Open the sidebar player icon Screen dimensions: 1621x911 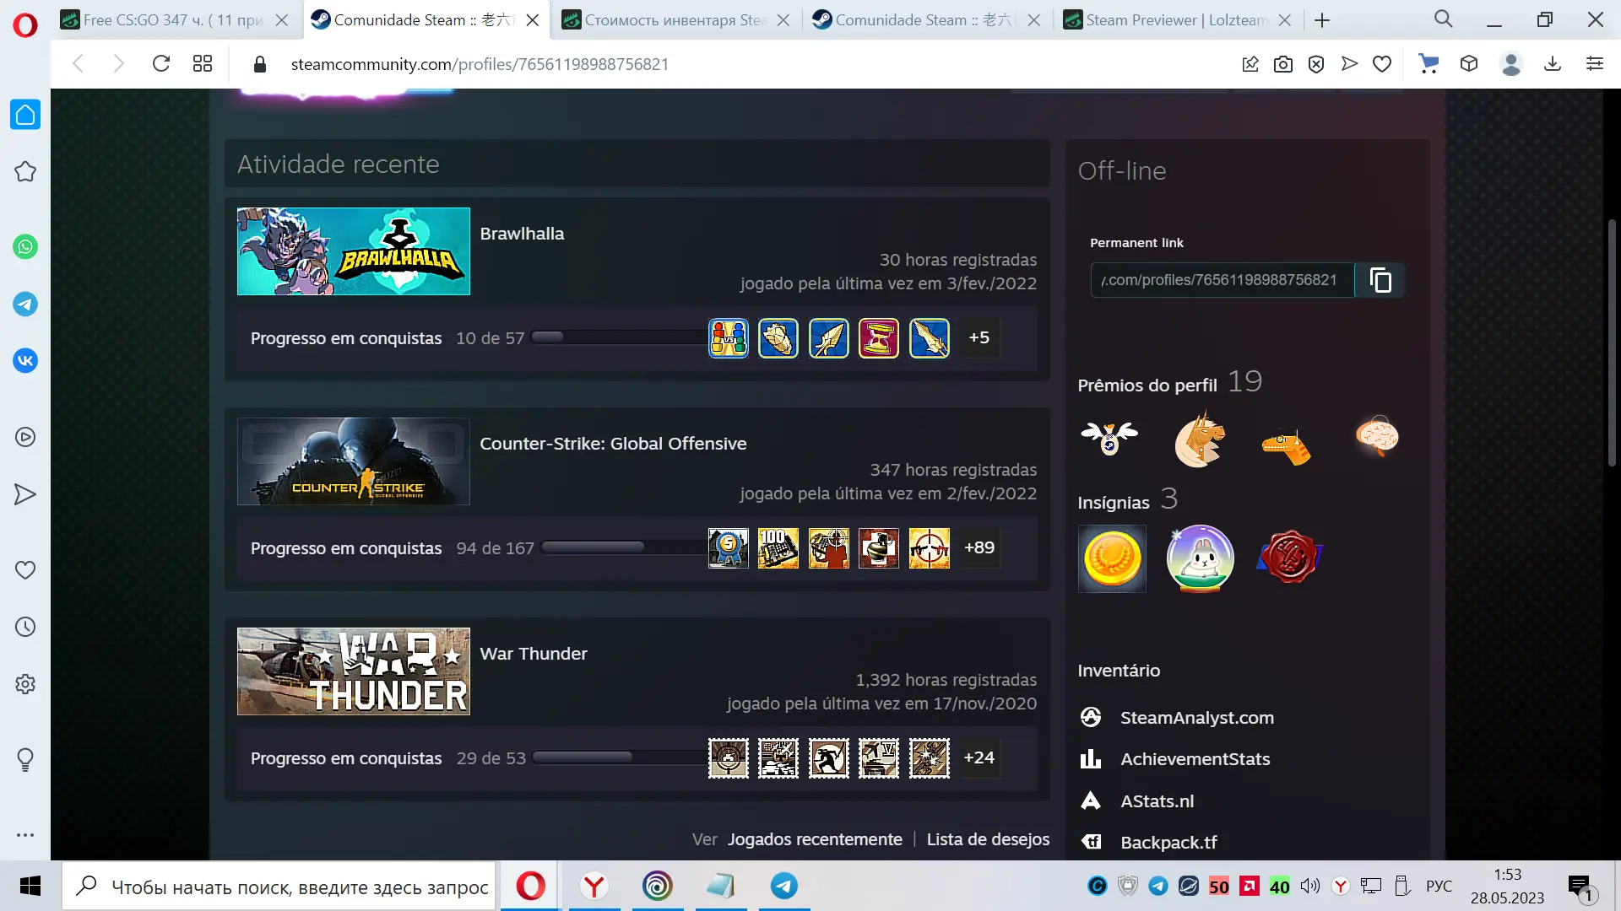click(25, 437)
